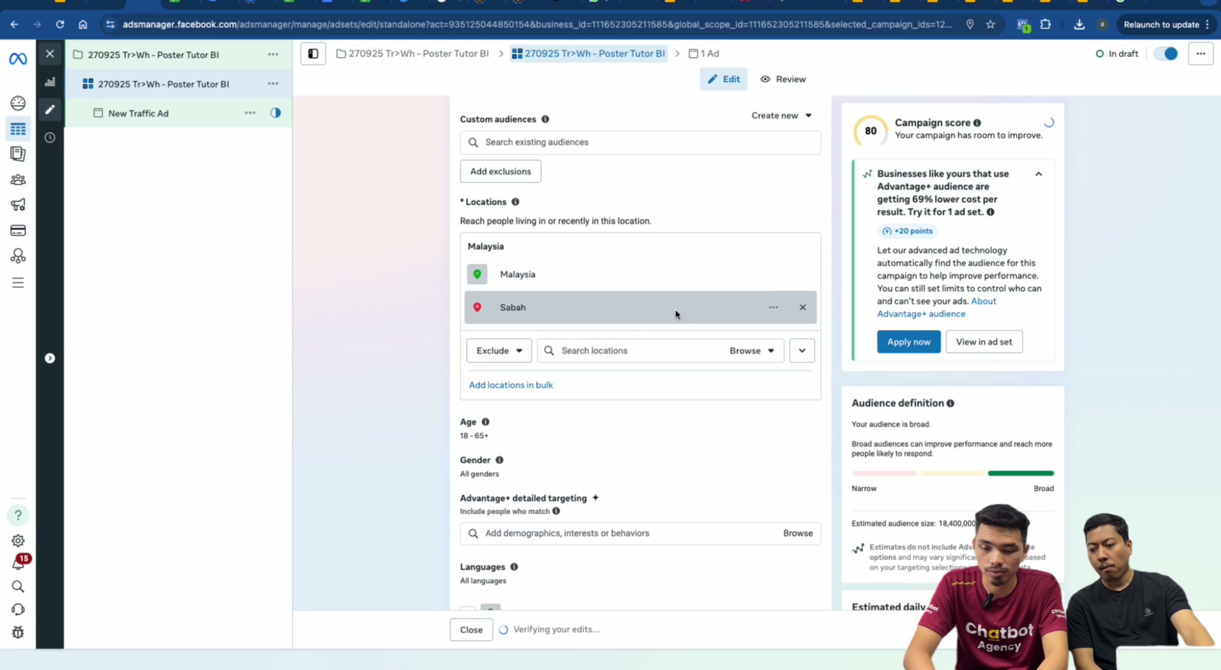The width and height of the screenshot is (1221, 670).
Task: Switch to the Review tab
Action: tap(783, 79)
